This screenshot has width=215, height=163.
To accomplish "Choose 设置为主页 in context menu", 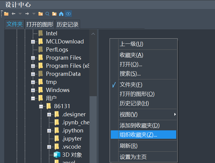I will click(x=144, y=157).
